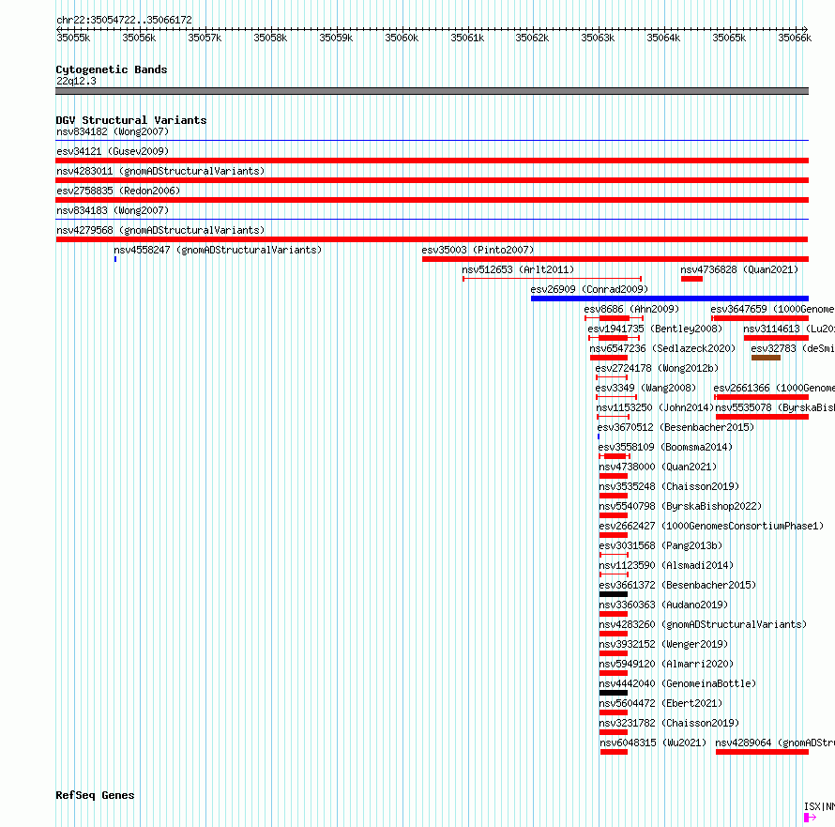Viewport: 835px width, 827px height.
Task: Click nsv6547236 (Sedlazeck2020) label
Action: tap(662, 348)
